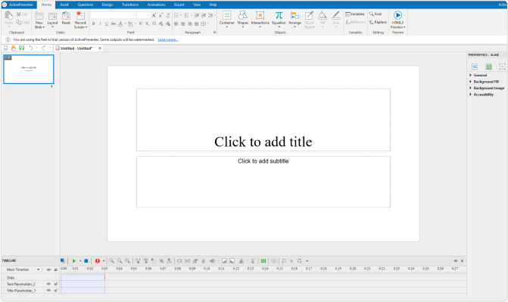
Task: Apply superscript formatting
Action: (141, 23)
